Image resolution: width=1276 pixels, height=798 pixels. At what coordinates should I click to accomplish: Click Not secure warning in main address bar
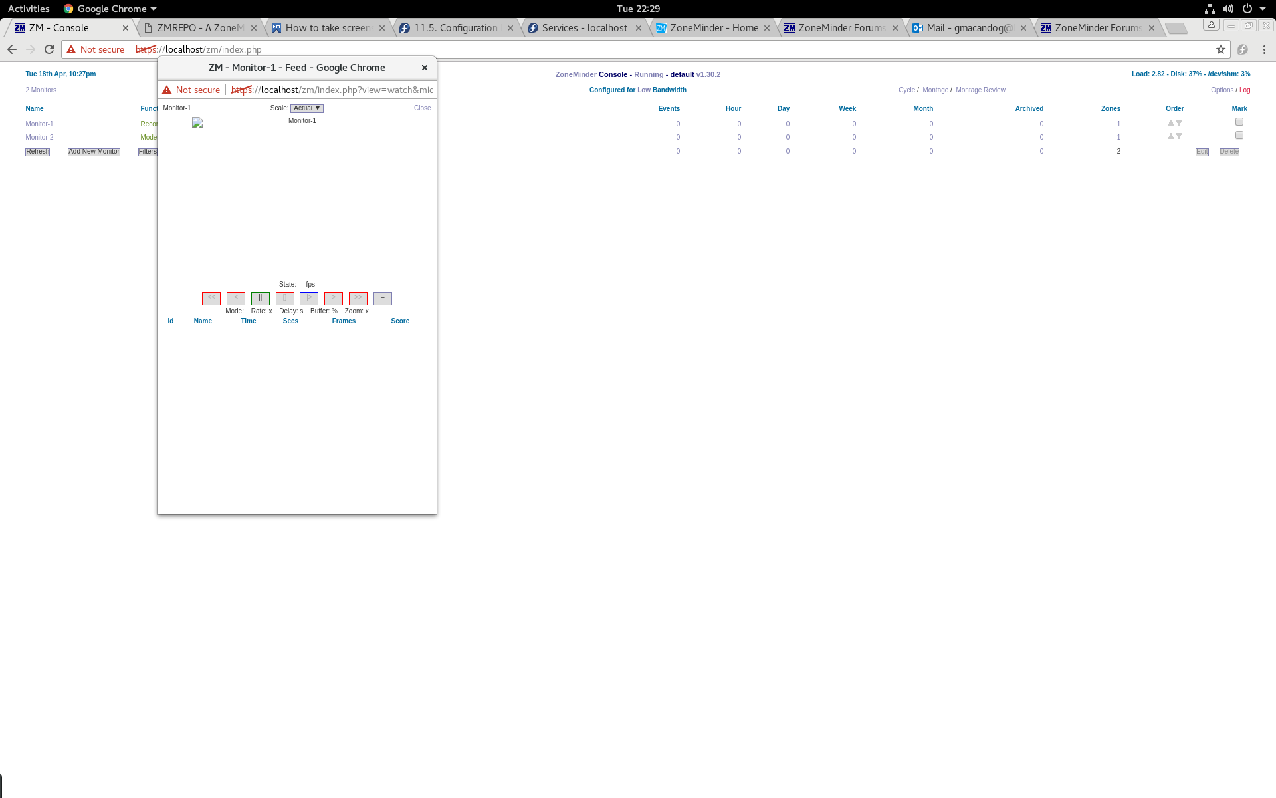95,49
